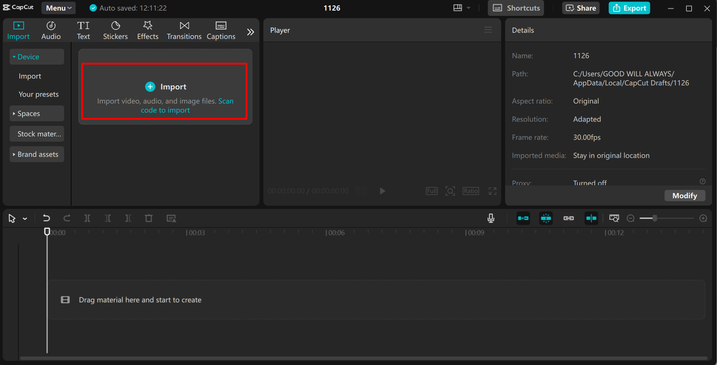This screenshot has height=365, width=717.
Task: Click the fit timeline zoom icon
Action: (614, 218)
